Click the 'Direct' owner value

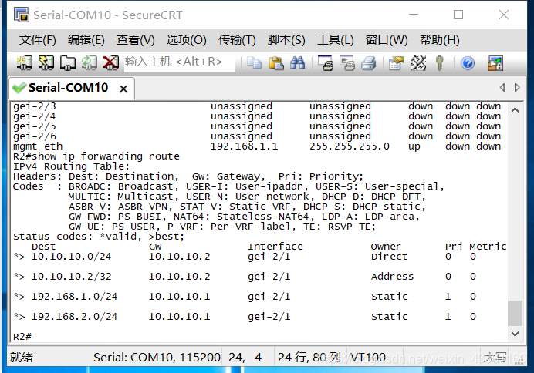point(389,257)
